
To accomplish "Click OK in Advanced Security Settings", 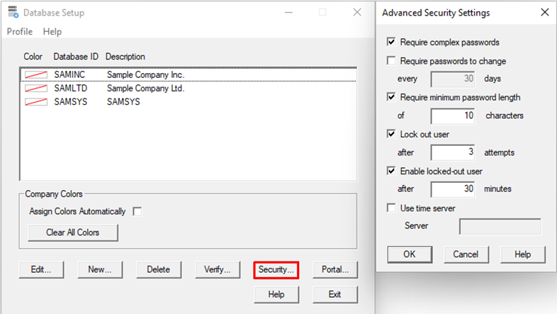I will (409, 254).
